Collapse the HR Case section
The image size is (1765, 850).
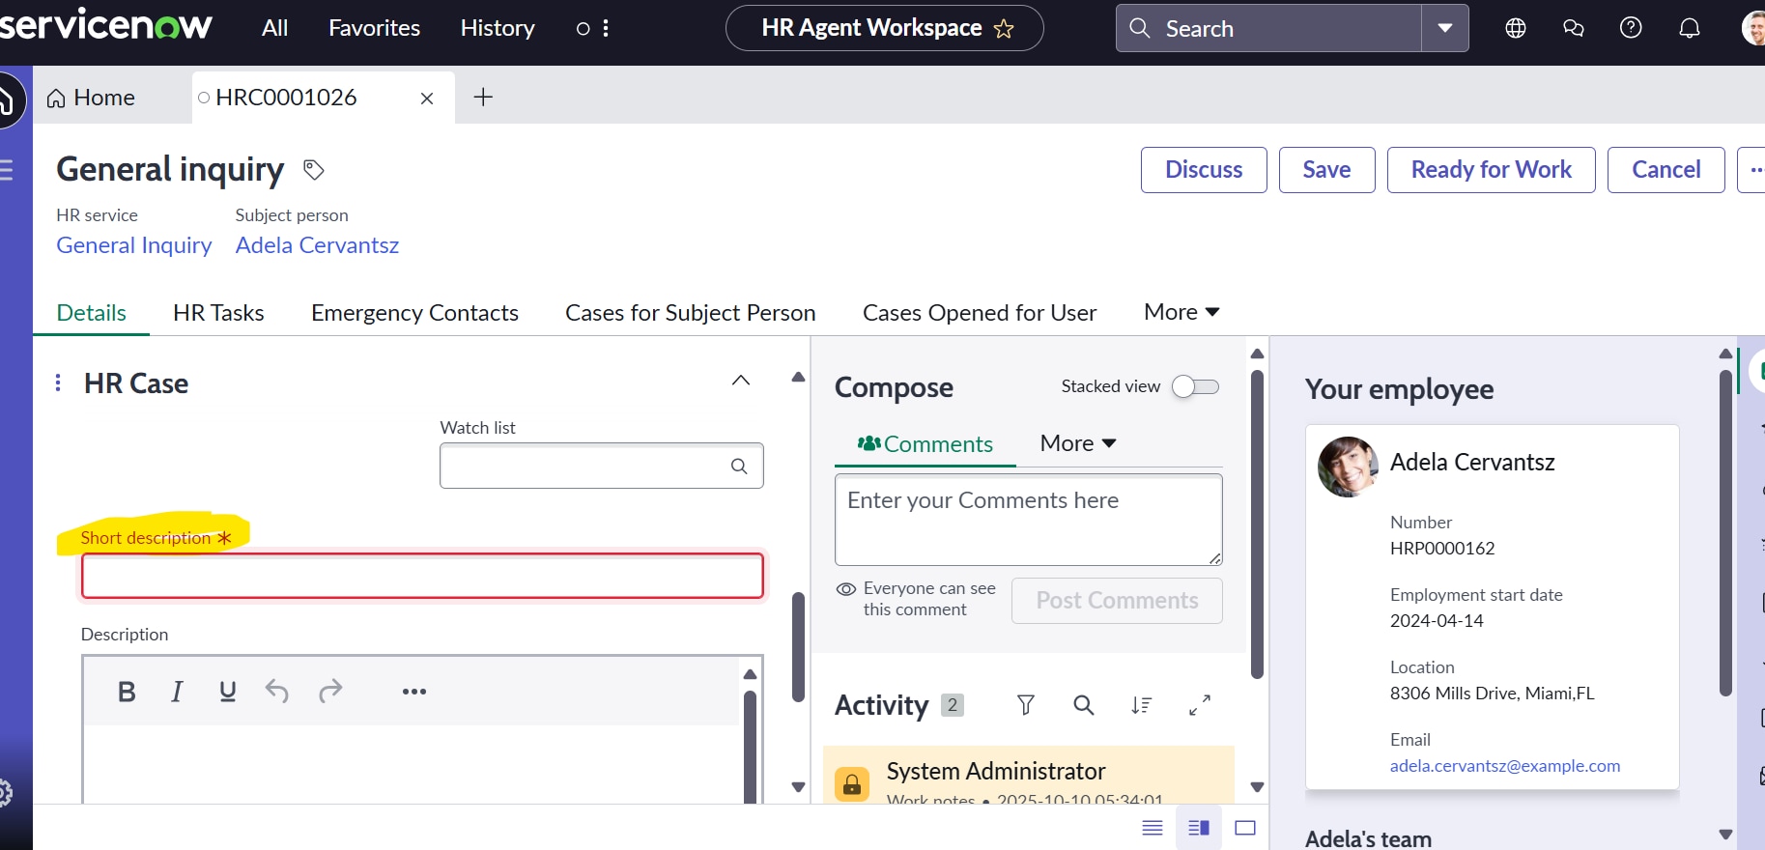coord(741,381)
